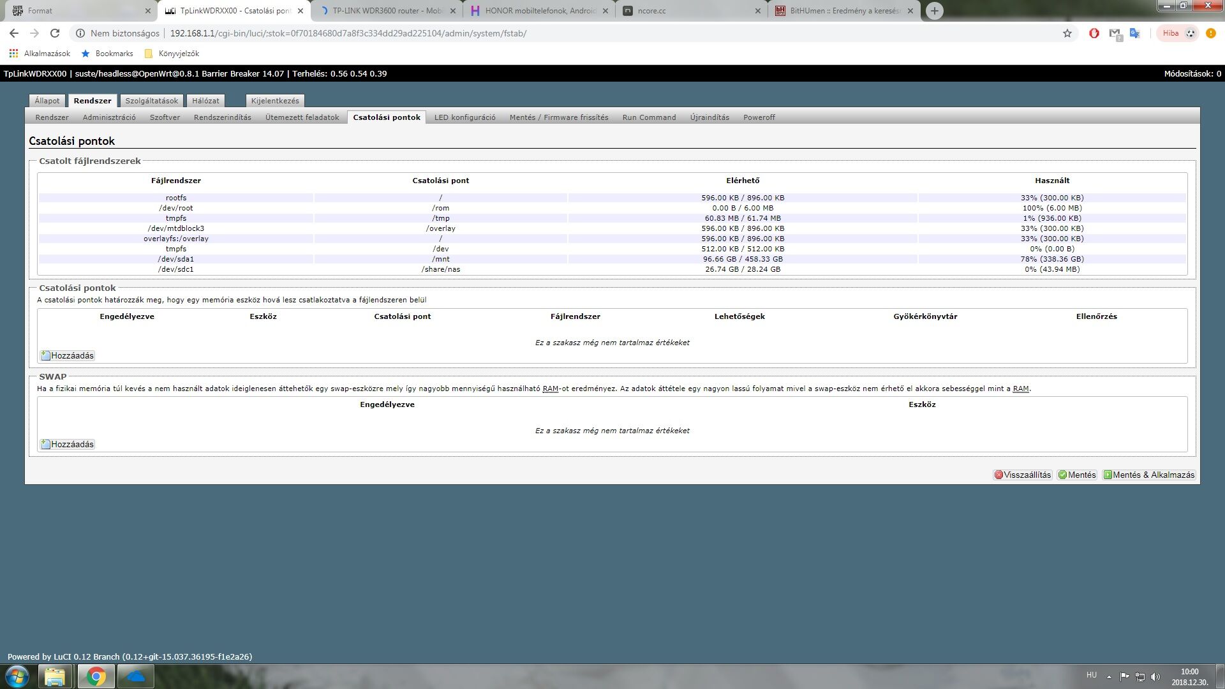
Task: Switch to BitHUmen search results tab
Action: coord(844,11)
